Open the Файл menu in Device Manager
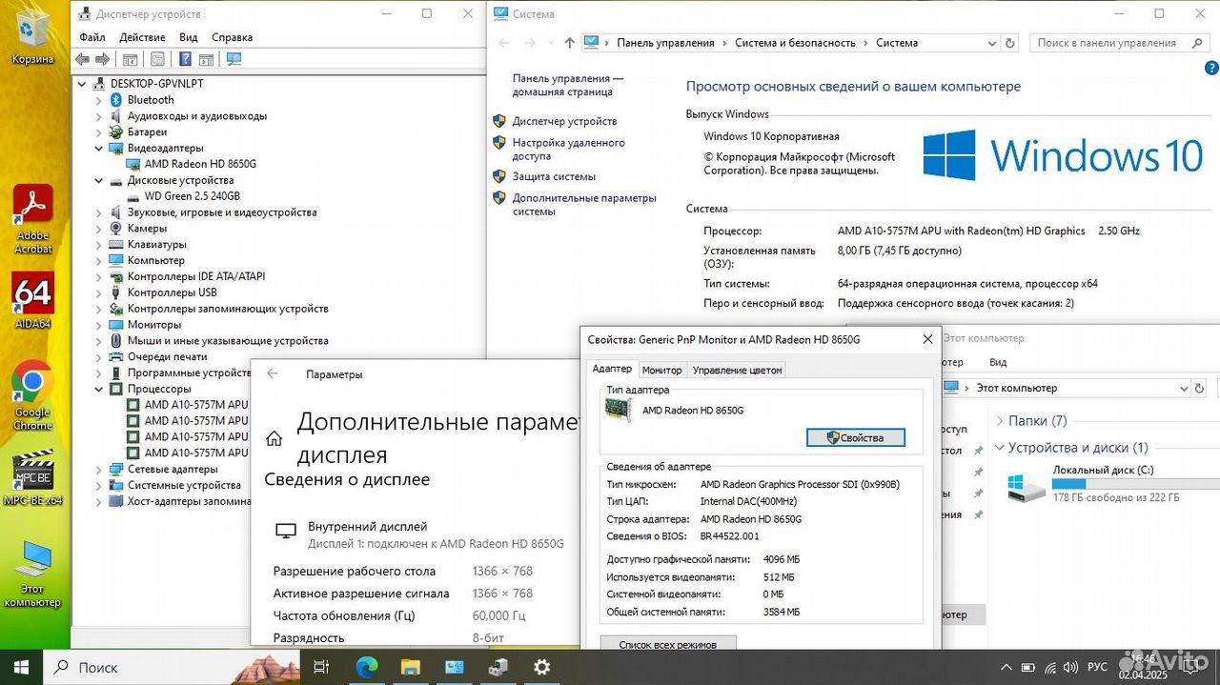The image size is (1220, 685). [92, 37]
